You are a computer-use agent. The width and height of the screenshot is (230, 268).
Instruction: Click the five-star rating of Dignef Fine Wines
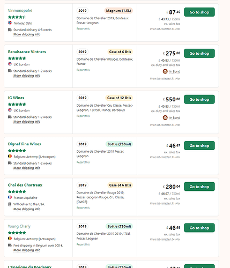pos(17,151)
